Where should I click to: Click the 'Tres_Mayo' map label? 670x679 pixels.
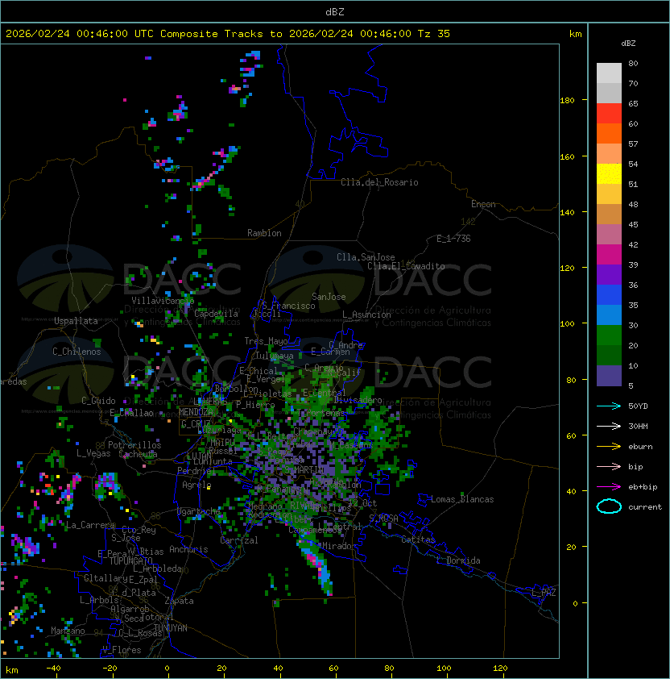click(x=266, y=341)
